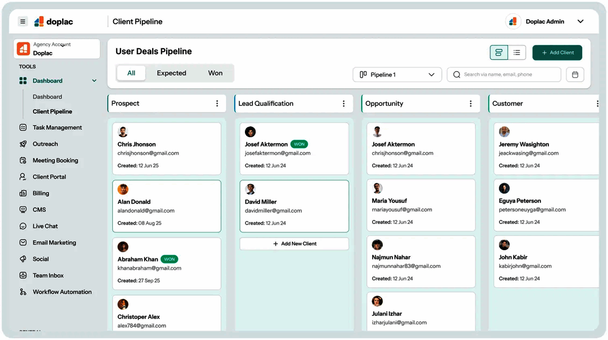This screenshot has height=340, width=608.
Task: Open Workflow Automation section
Action: [x=62, y=292]
